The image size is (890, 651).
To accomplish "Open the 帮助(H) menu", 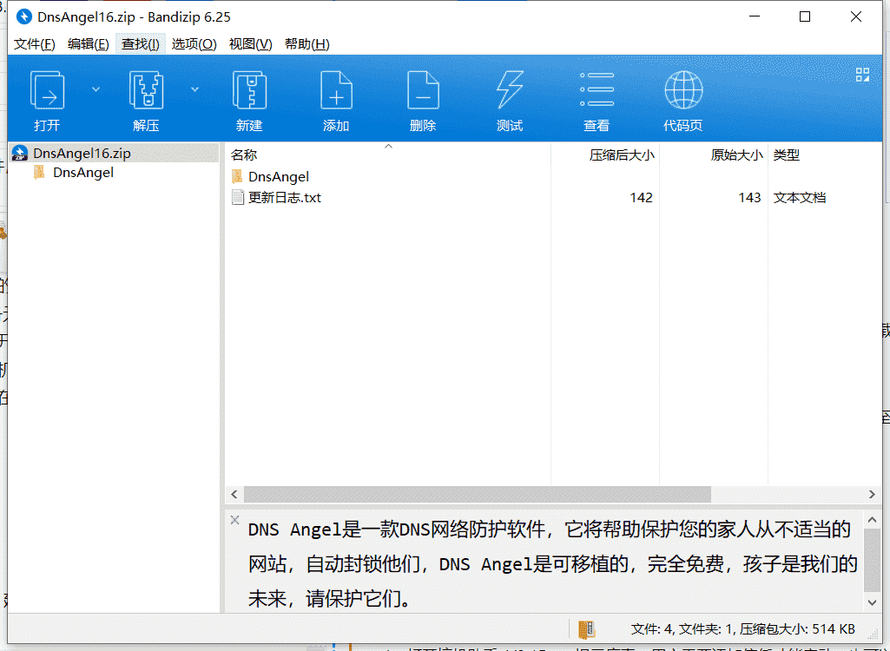I will point(307,44).
